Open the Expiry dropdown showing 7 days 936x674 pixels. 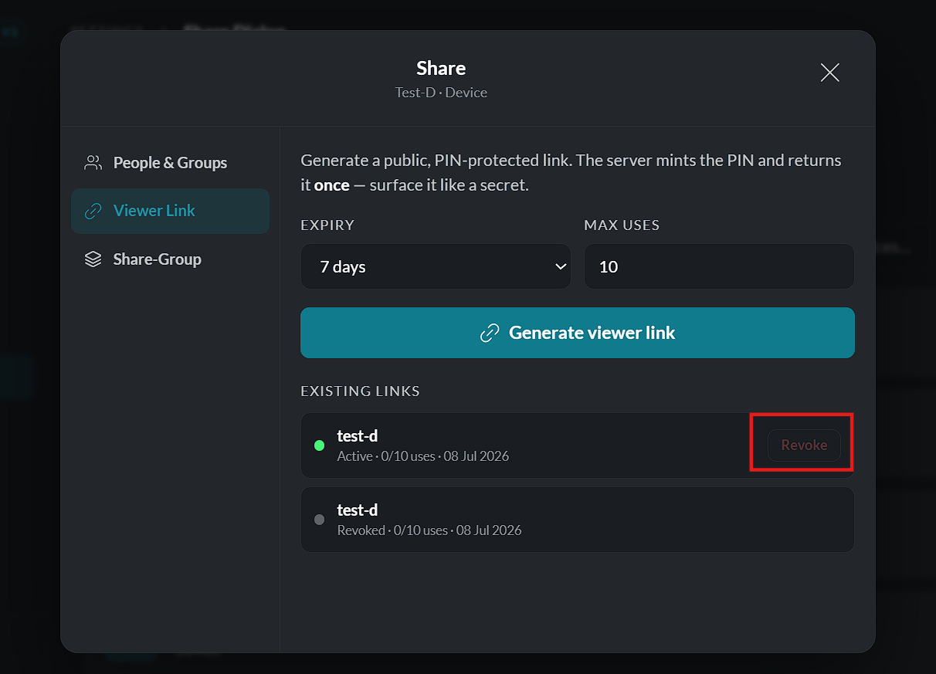[x=436, y=266]
